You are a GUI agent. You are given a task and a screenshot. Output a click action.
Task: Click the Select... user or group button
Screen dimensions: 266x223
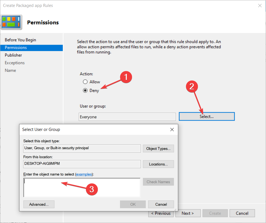pyautogui.click(x=207, y=116)
